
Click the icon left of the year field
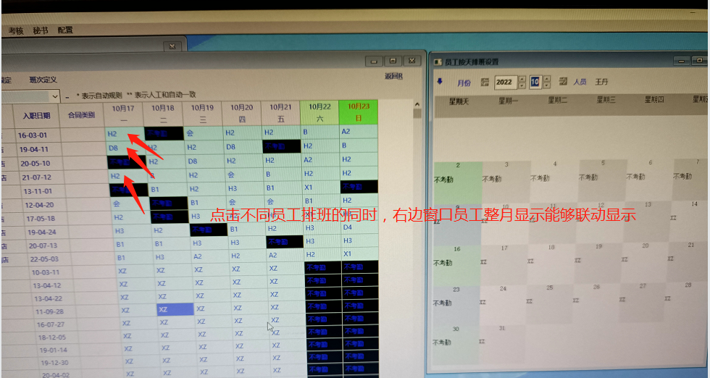485,83
